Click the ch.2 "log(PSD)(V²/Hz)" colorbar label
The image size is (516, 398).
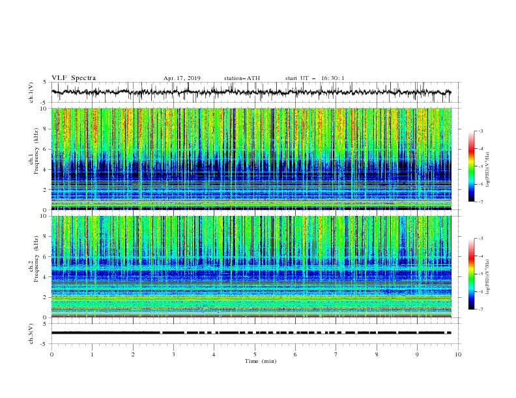[488, 276]
